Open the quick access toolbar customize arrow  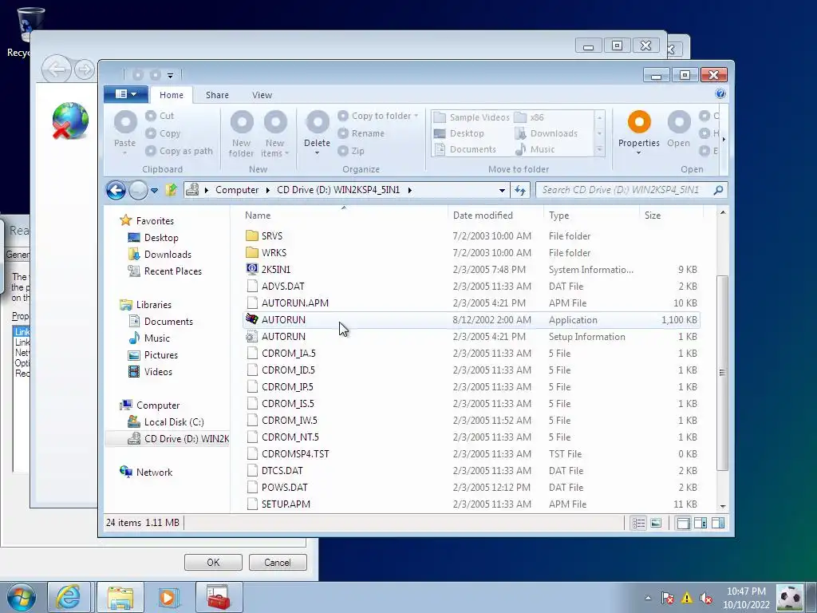pyautogui.click(x=171, y=76)
